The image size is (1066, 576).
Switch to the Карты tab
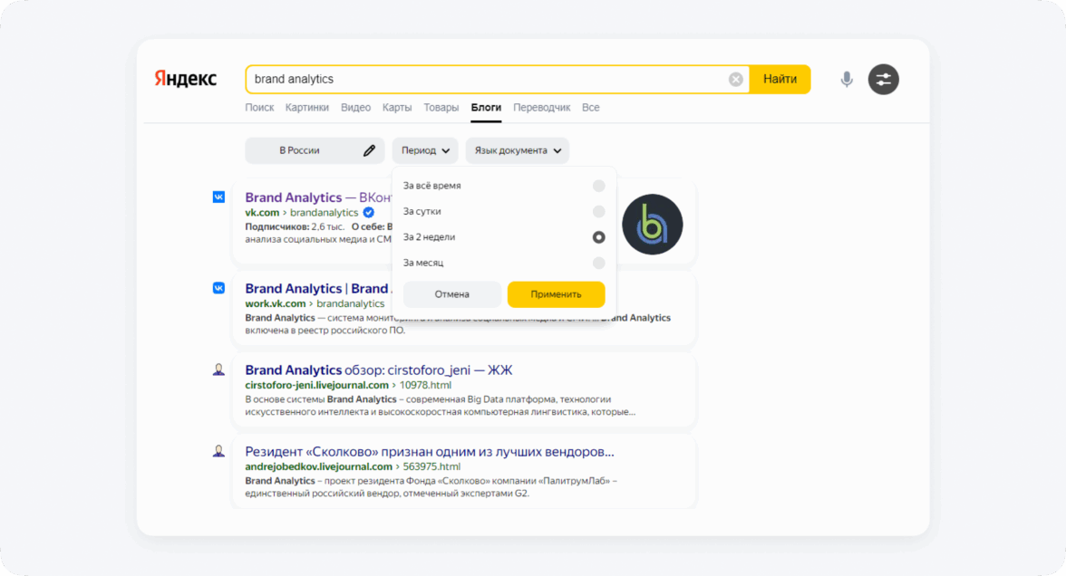pos(396,107)
